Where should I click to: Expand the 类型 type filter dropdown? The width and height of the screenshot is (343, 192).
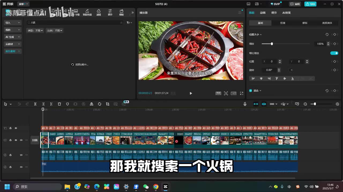[35, 31]
